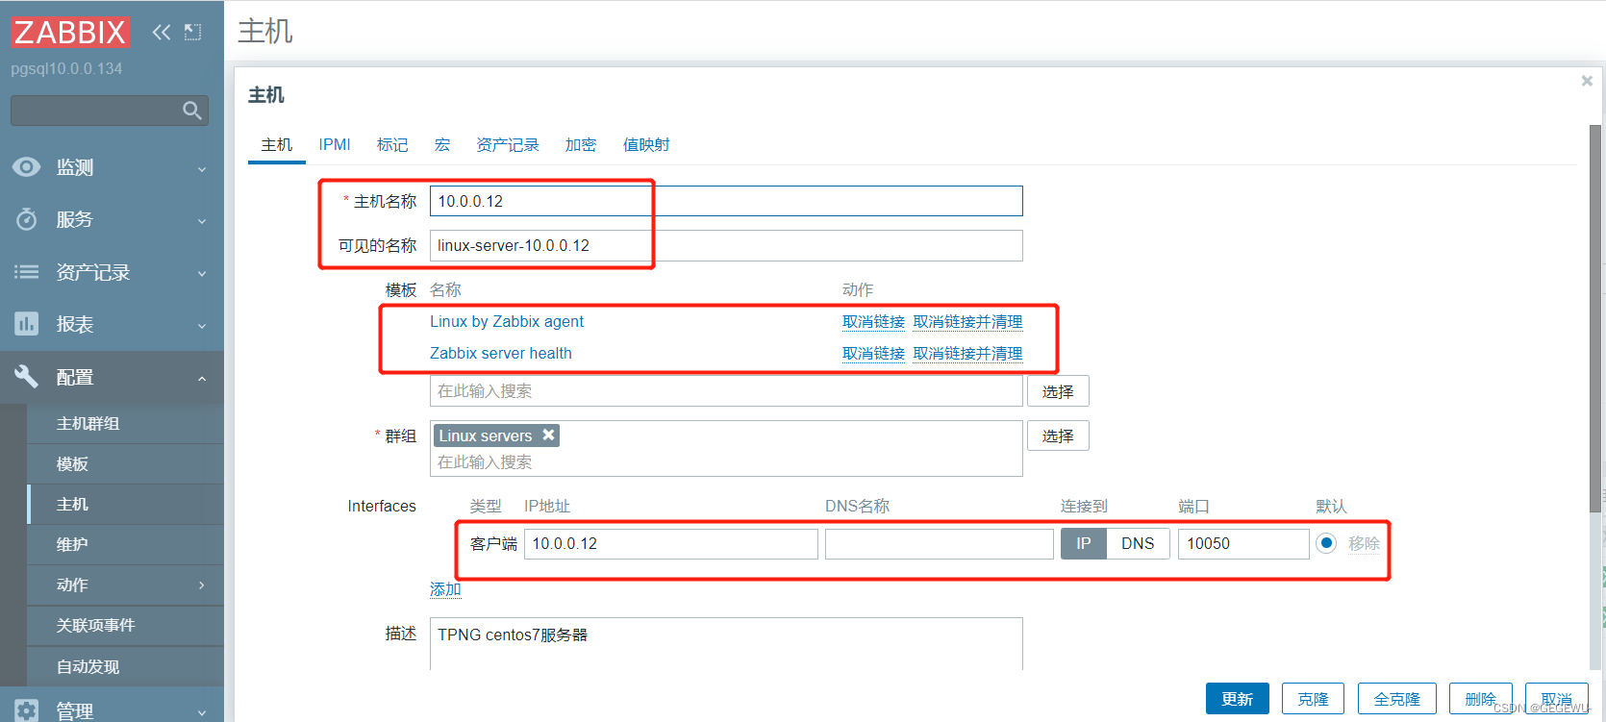The width and height of the screenshot is (1606, 722).
Task: Expand the 资产记录 menu chevron
Action: (202, 273)
